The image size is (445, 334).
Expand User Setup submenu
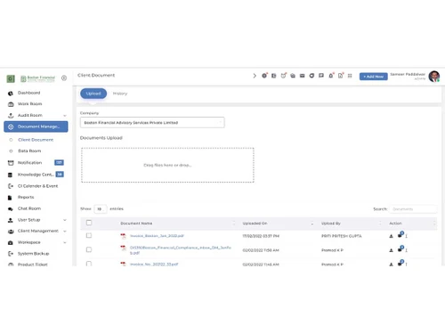(x=65, y=220)
